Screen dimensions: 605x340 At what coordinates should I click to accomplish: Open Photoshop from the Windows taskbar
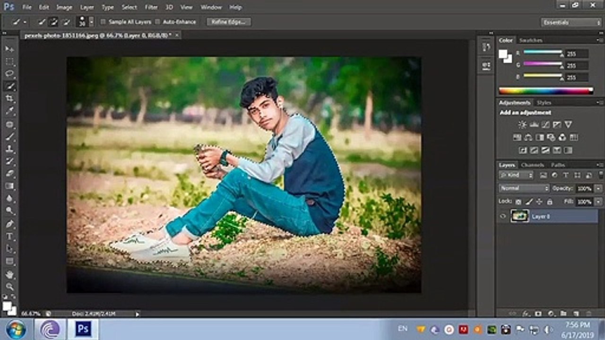(x=83, y=329)
